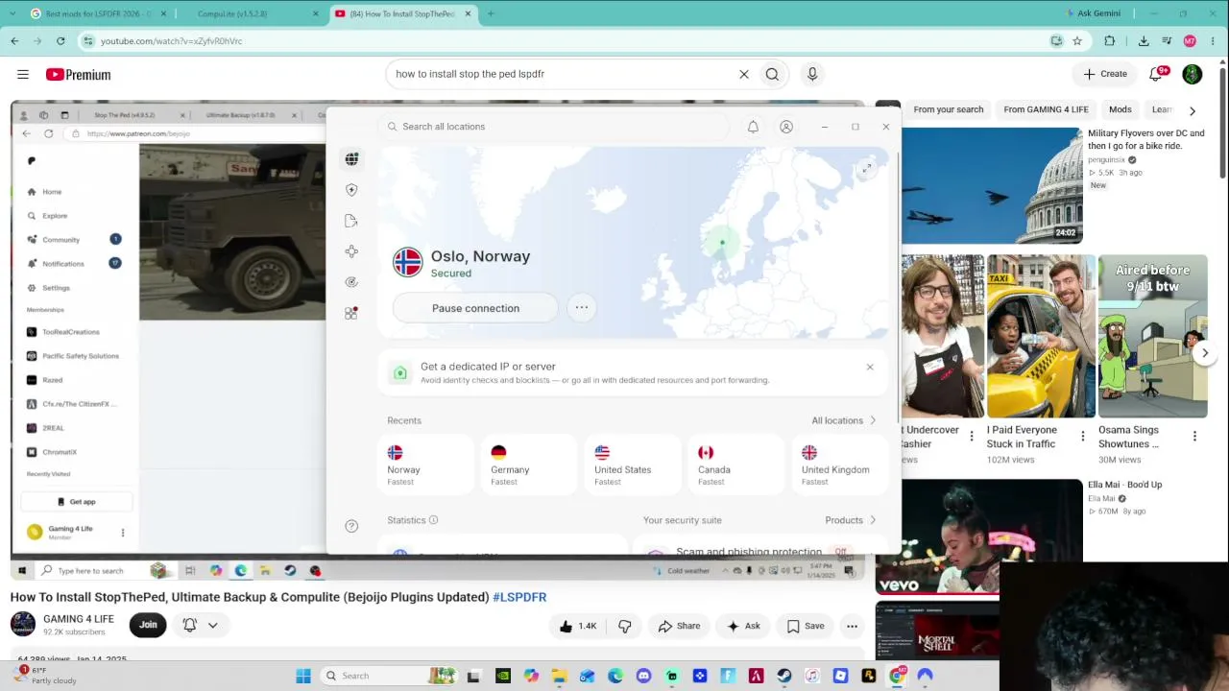Open Threat Protection shield in NordVPN sidebar

[x=351, y=190]
